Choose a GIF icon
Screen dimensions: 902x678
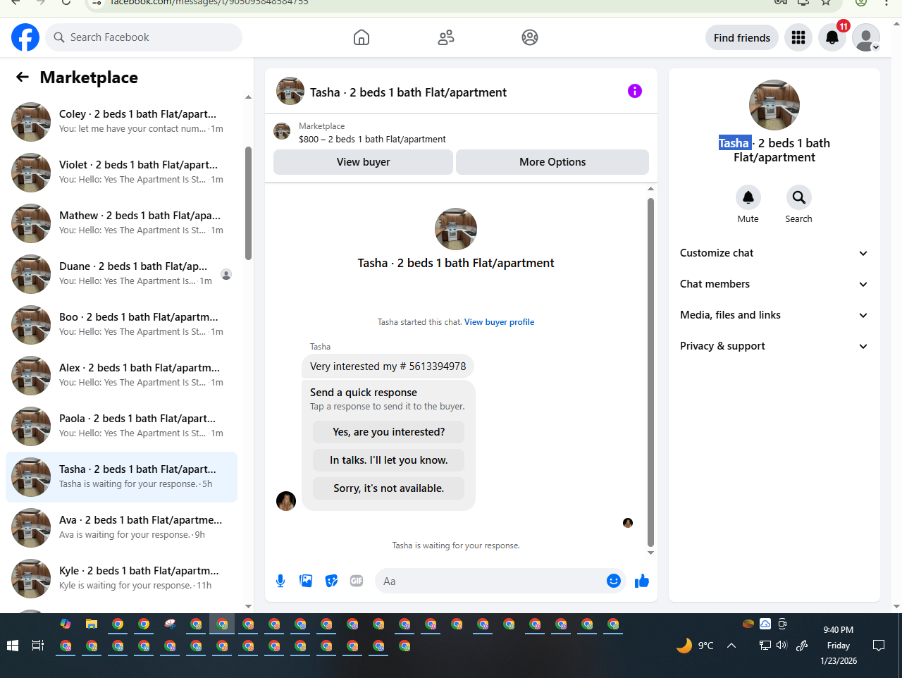tap(357, 581)
